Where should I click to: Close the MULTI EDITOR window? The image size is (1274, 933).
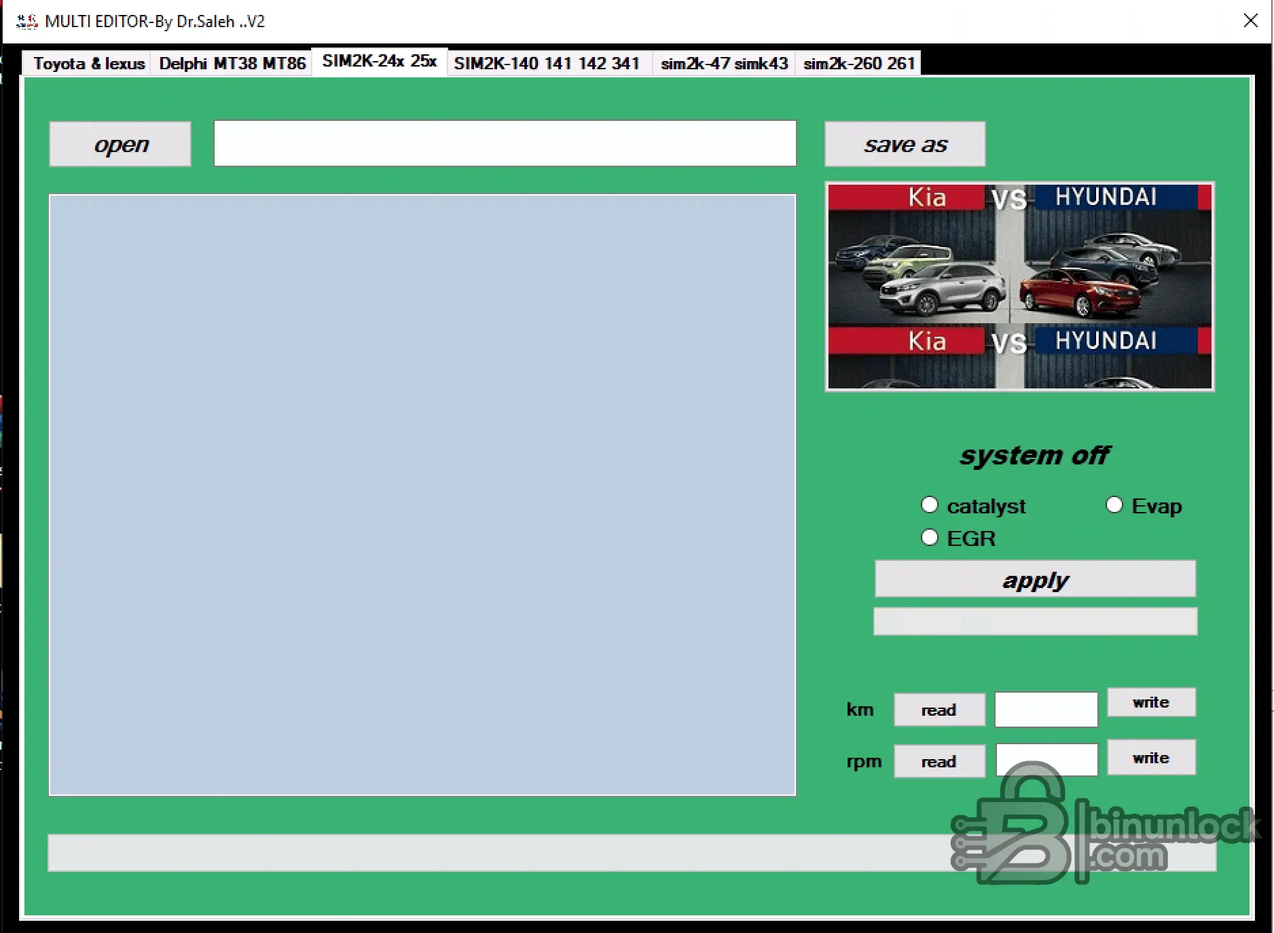click(x=1251, y=21)
